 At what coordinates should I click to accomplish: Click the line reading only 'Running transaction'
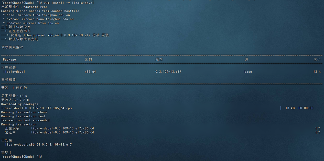tap(19, 124)
